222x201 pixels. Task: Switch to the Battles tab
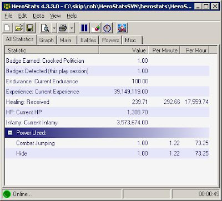88,40
